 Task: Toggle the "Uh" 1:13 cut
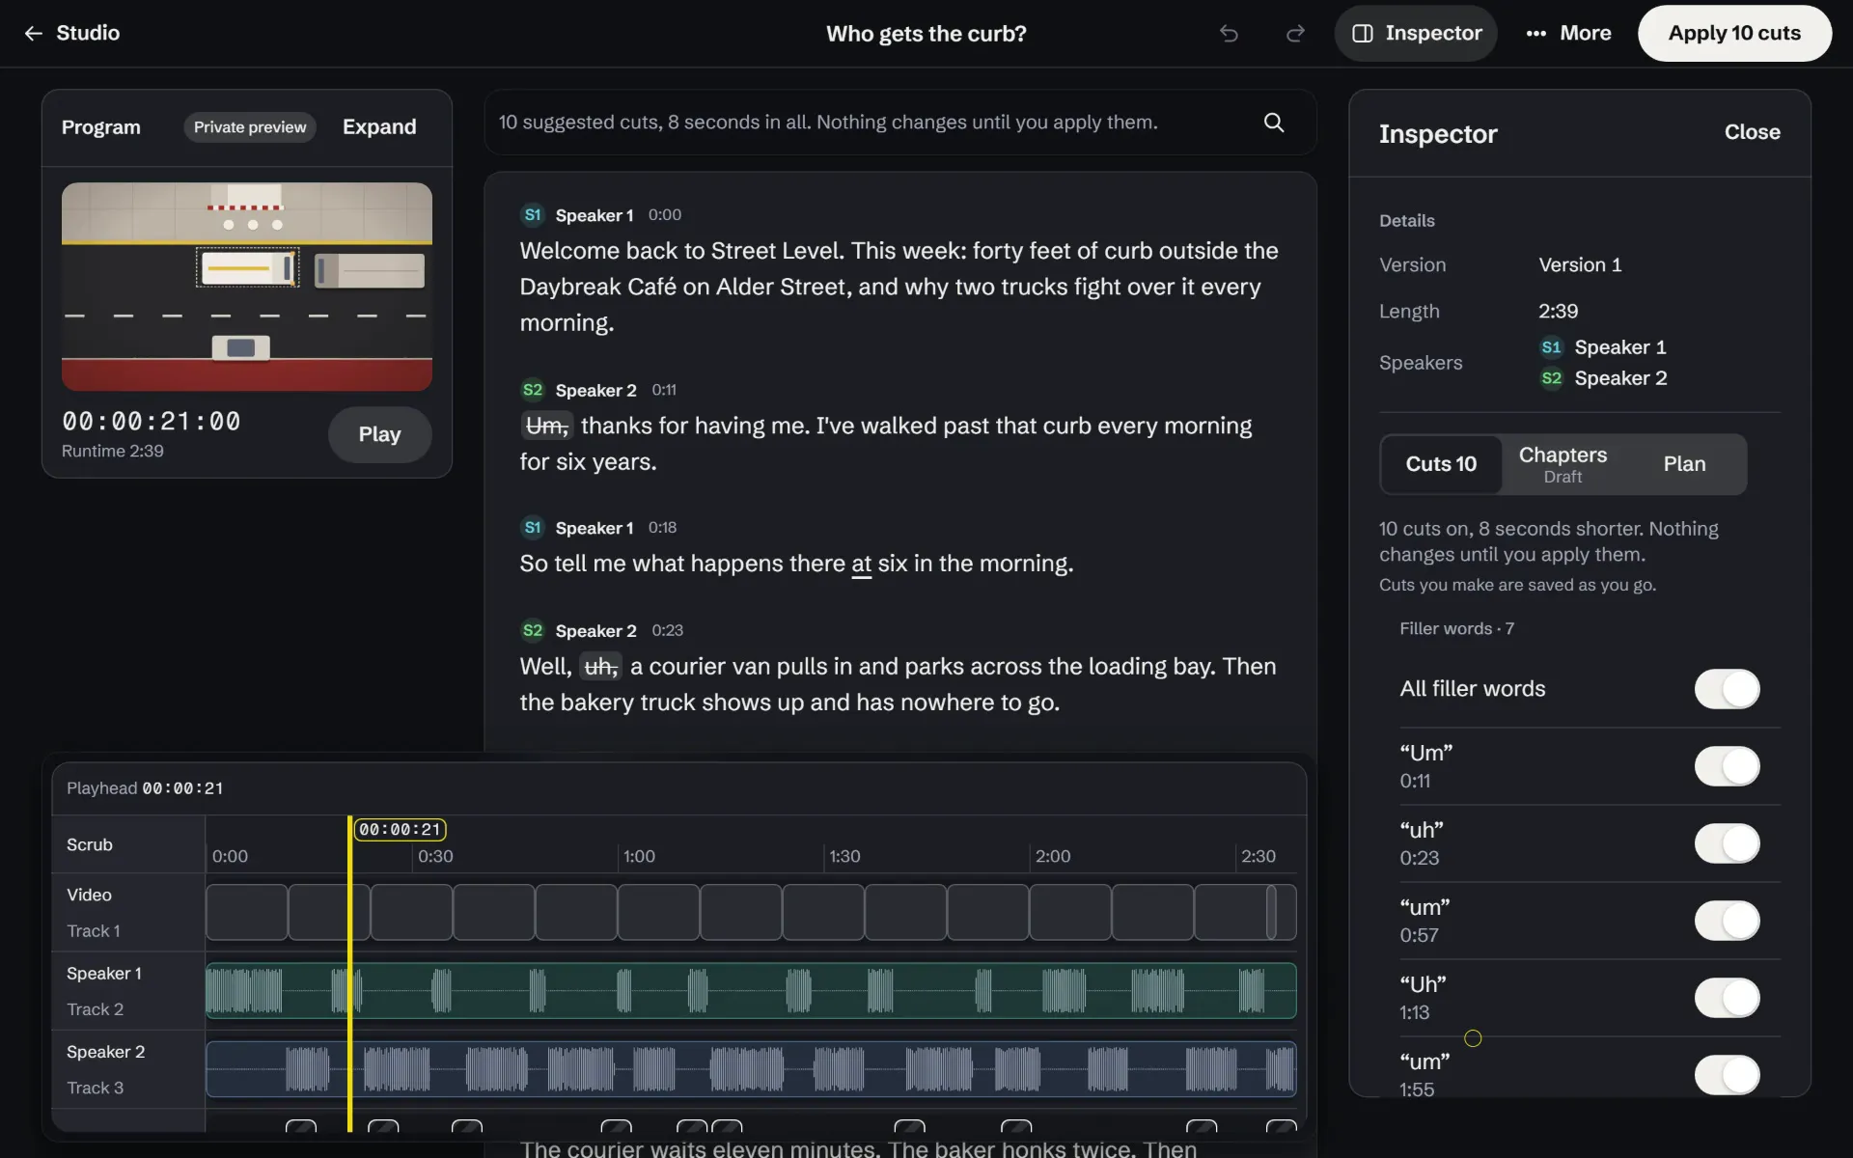coord(1727,998)
